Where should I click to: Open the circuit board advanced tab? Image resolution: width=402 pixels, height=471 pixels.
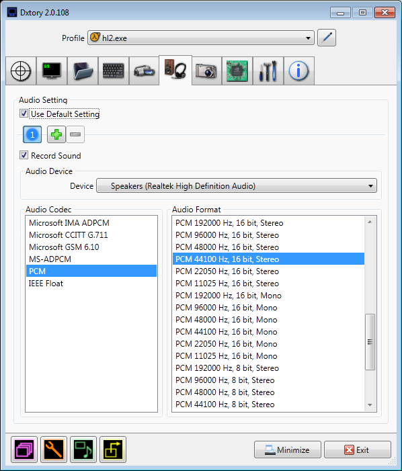pyautogui.click(x=237, y=71)
